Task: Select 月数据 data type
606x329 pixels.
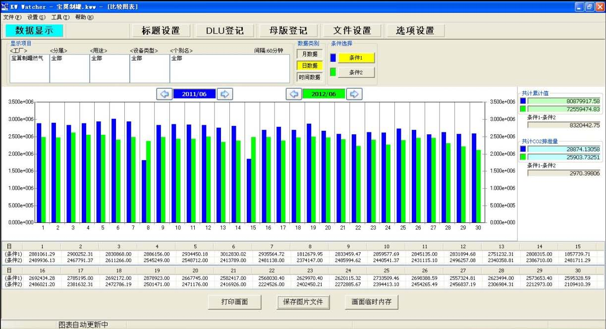Action: point(310,54)
